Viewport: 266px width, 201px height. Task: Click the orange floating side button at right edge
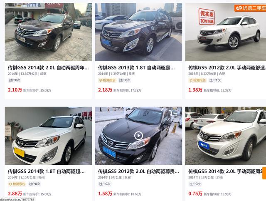click(264, 173)
